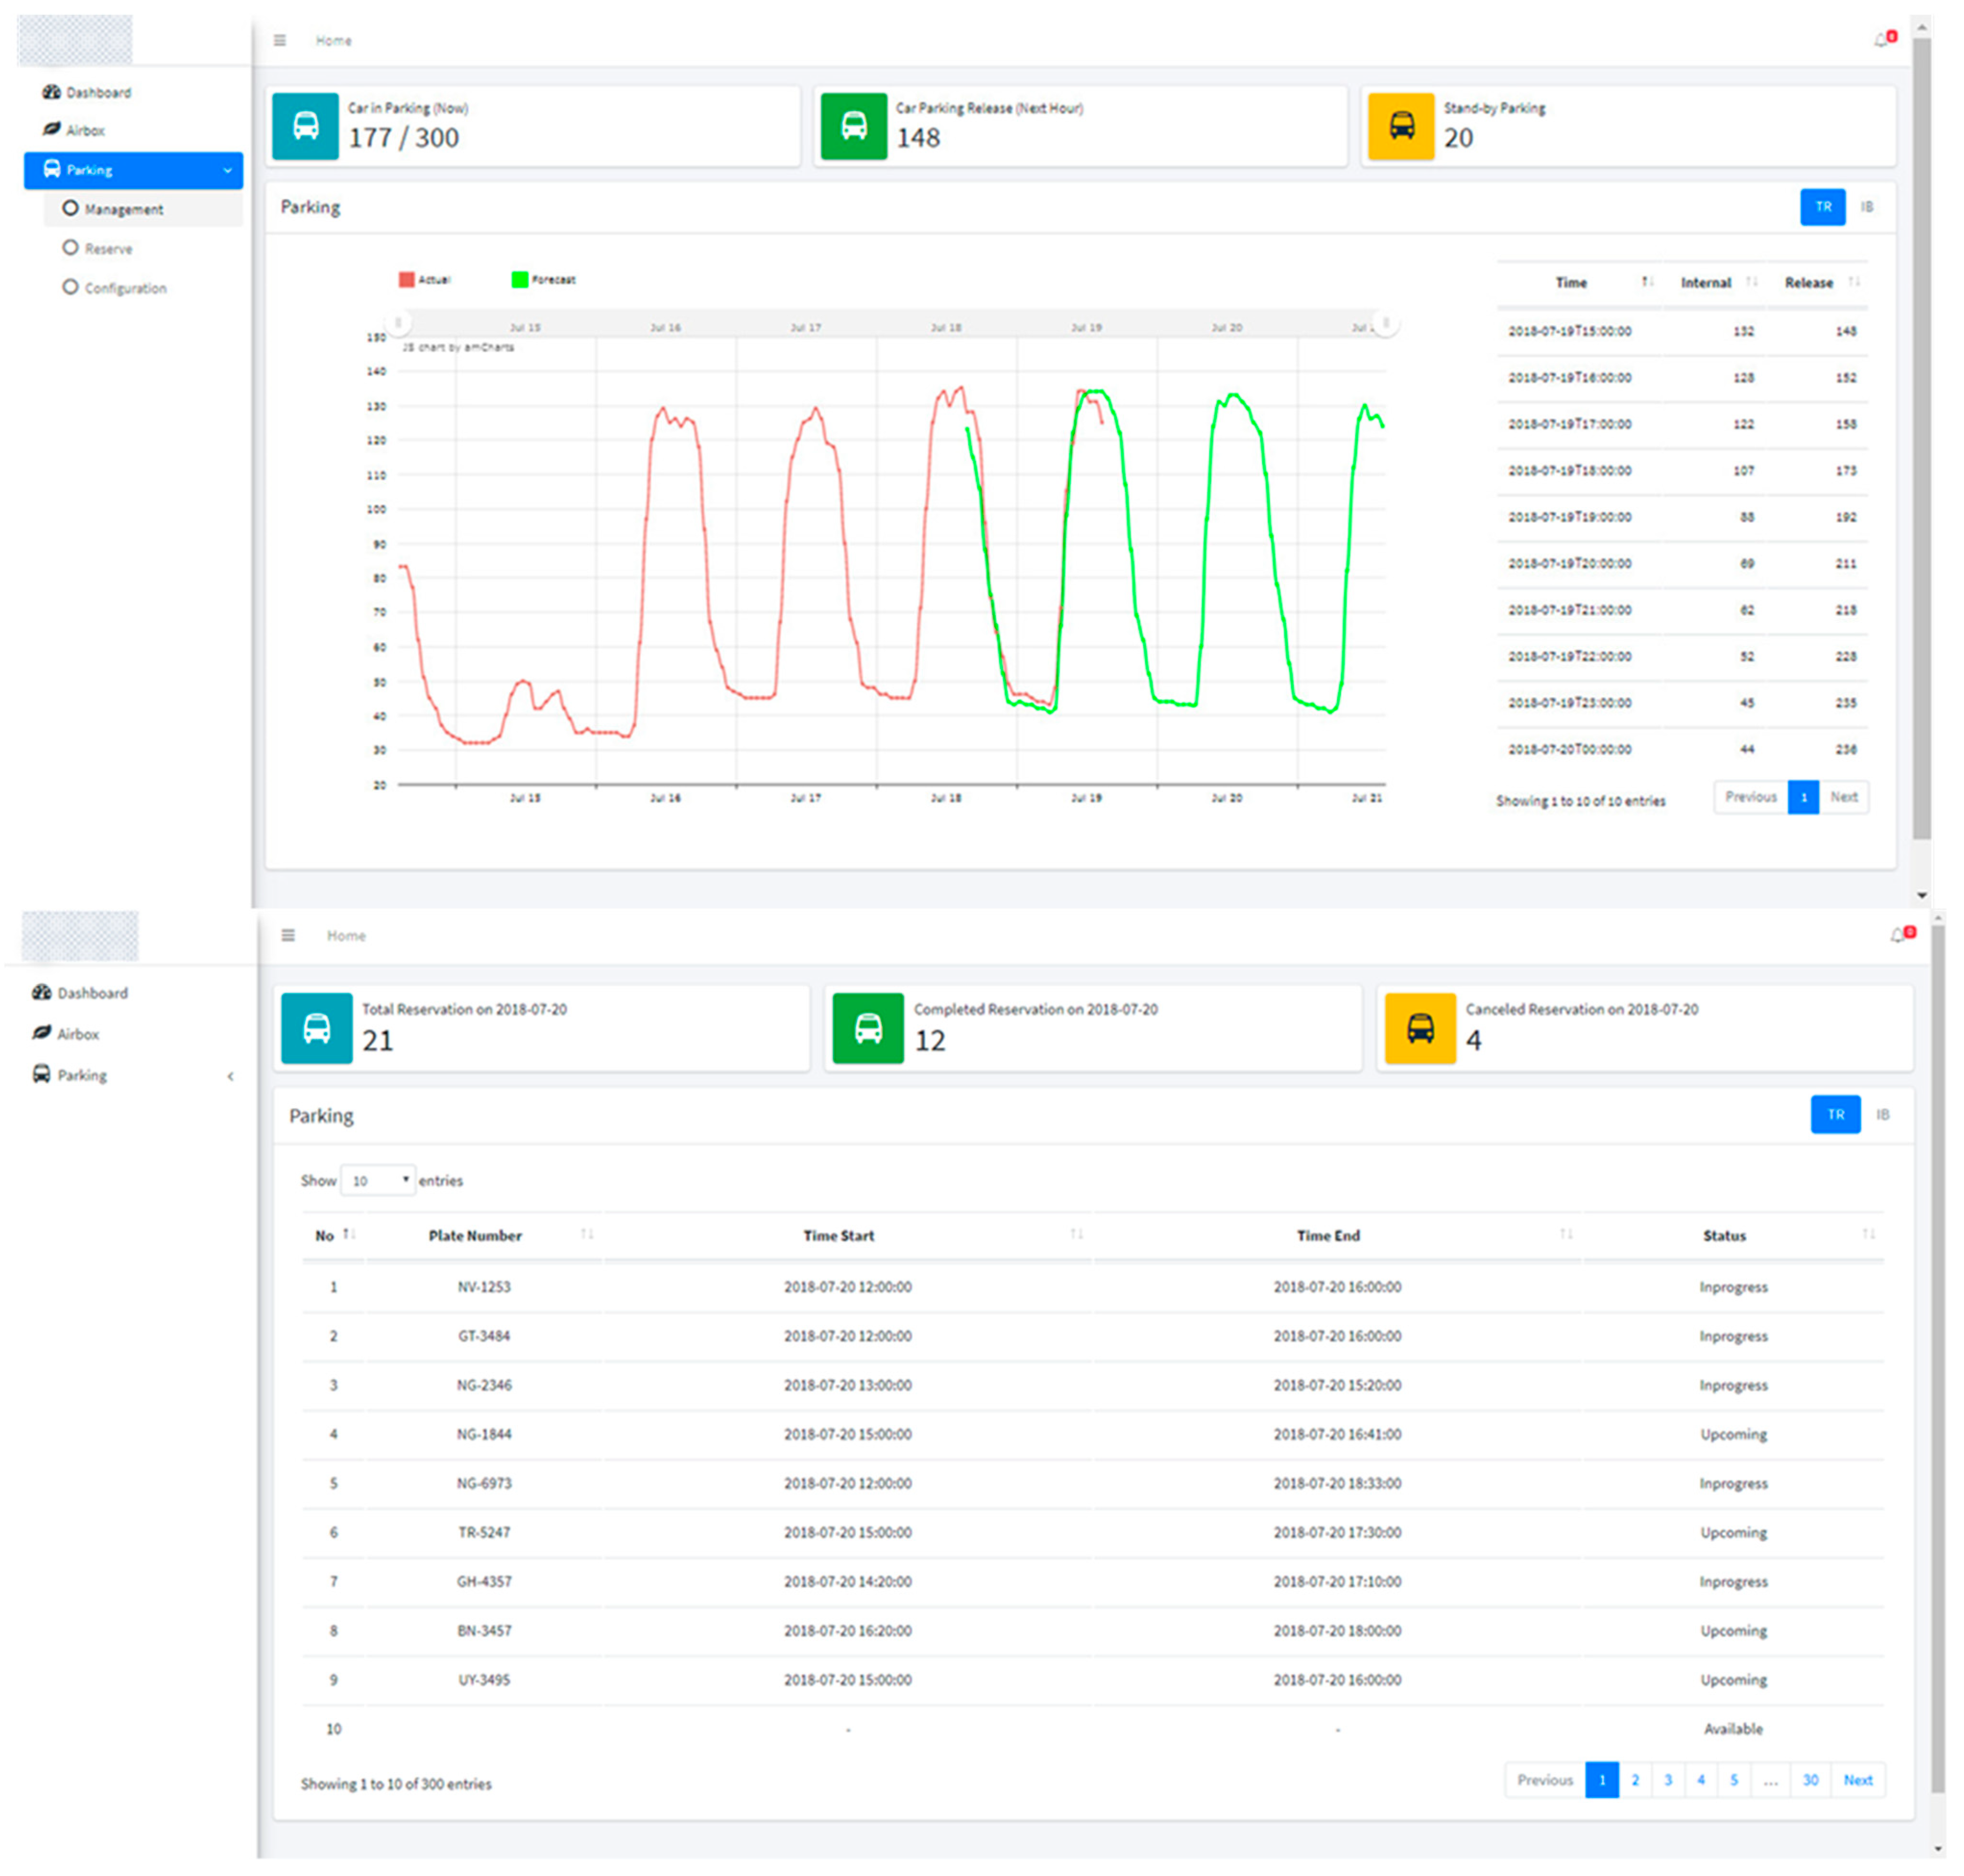Select the Management radio option
This screenshot has height=1876, width=1964.
point(70,208)
